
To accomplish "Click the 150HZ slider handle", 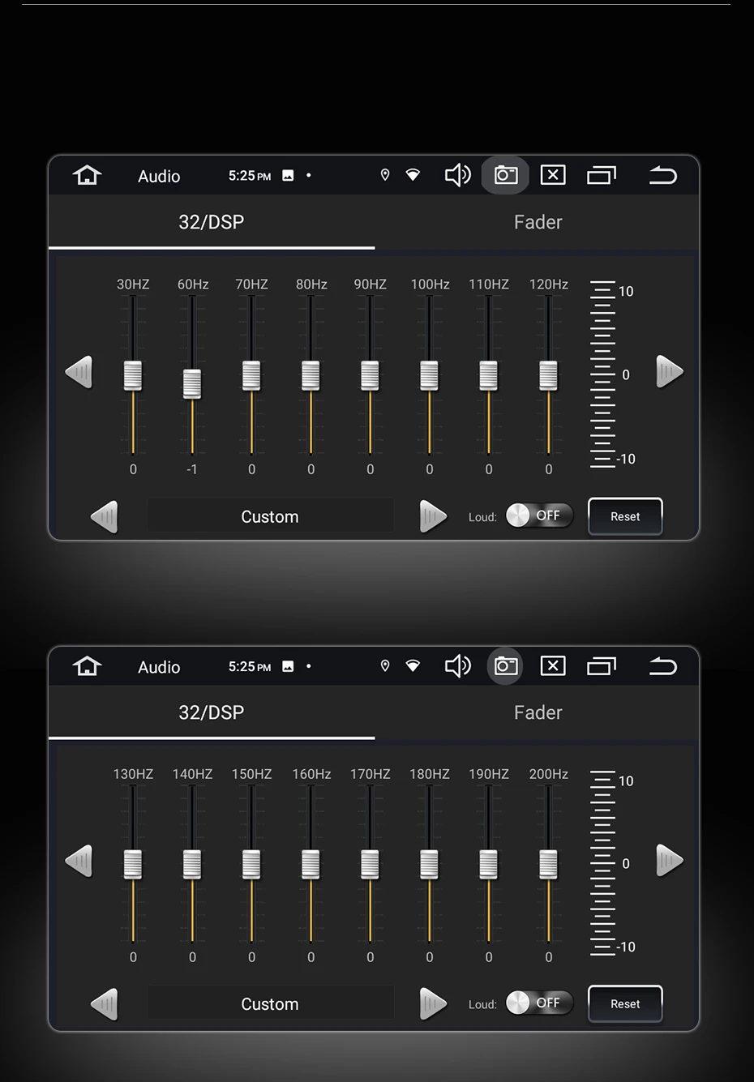I will 251,864.
